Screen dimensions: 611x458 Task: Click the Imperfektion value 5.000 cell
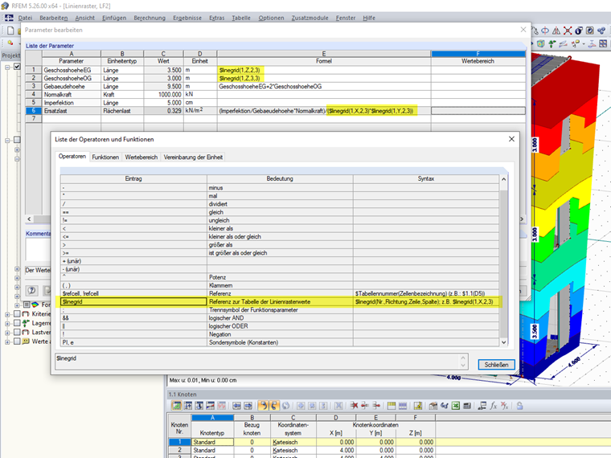[164, 102]
